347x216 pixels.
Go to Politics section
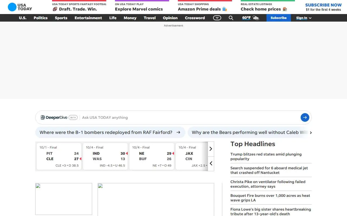(x=41, y=18)
